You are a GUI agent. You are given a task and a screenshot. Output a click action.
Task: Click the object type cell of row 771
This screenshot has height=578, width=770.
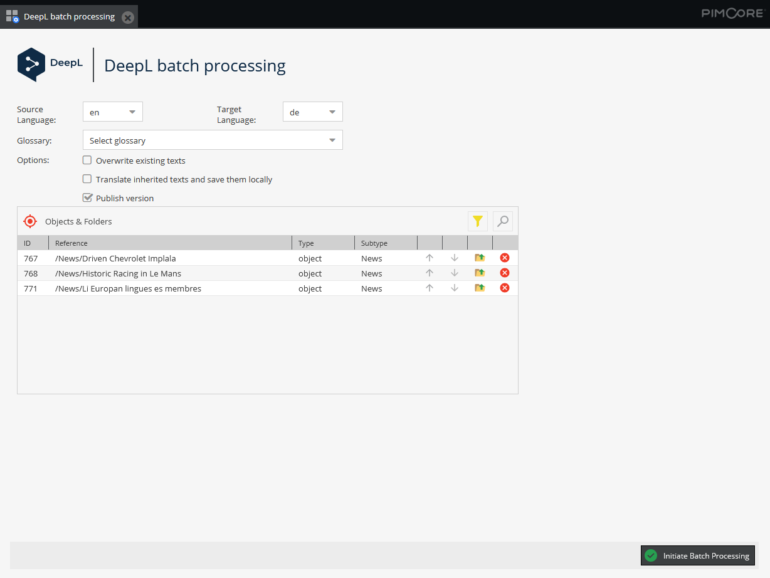323,288
